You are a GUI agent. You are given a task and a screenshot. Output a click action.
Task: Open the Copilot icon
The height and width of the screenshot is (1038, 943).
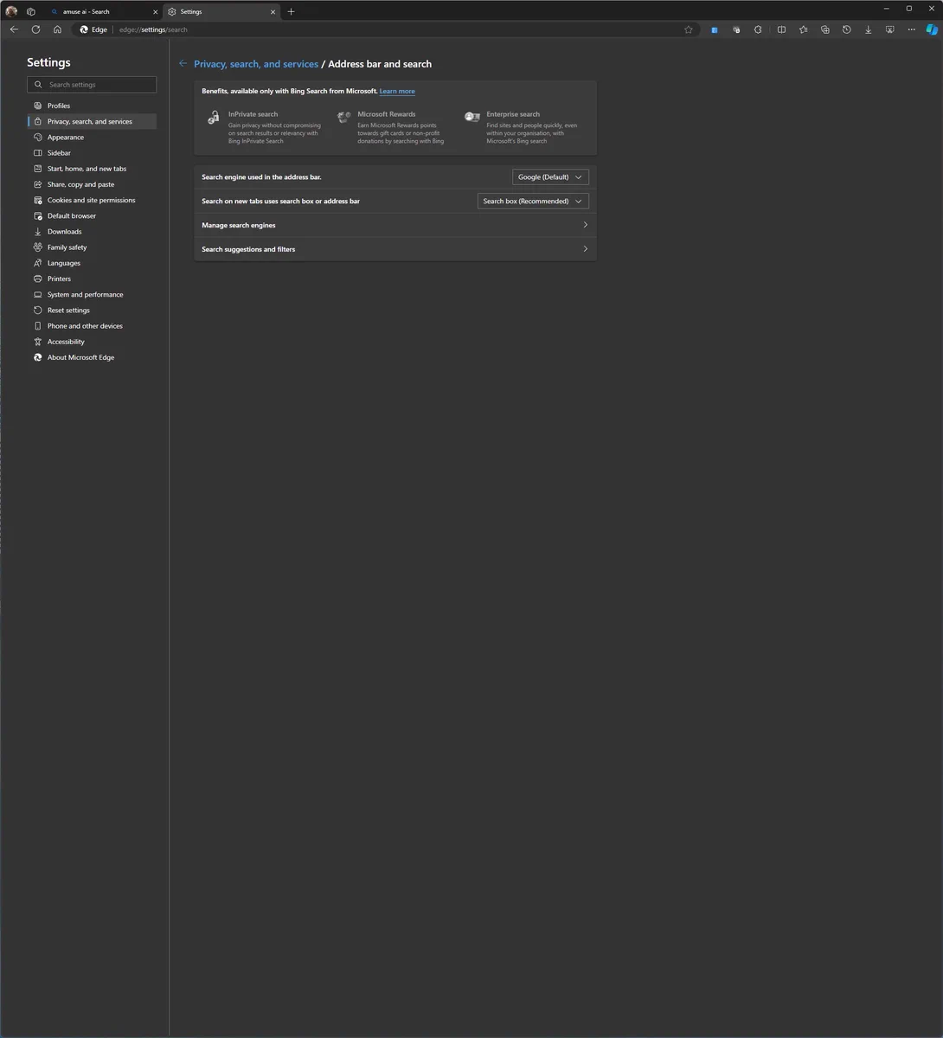click(932, 29)
